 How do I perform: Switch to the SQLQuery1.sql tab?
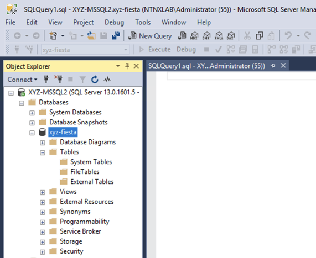[206, 66]
